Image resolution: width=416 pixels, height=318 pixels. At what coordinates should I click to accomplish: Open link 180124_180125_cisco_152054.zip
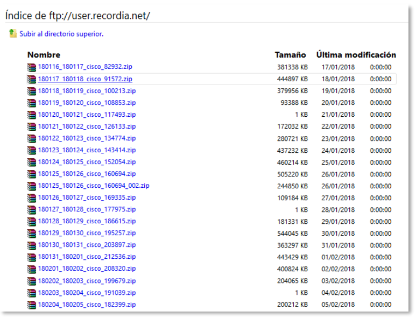(x=87, y=162)
